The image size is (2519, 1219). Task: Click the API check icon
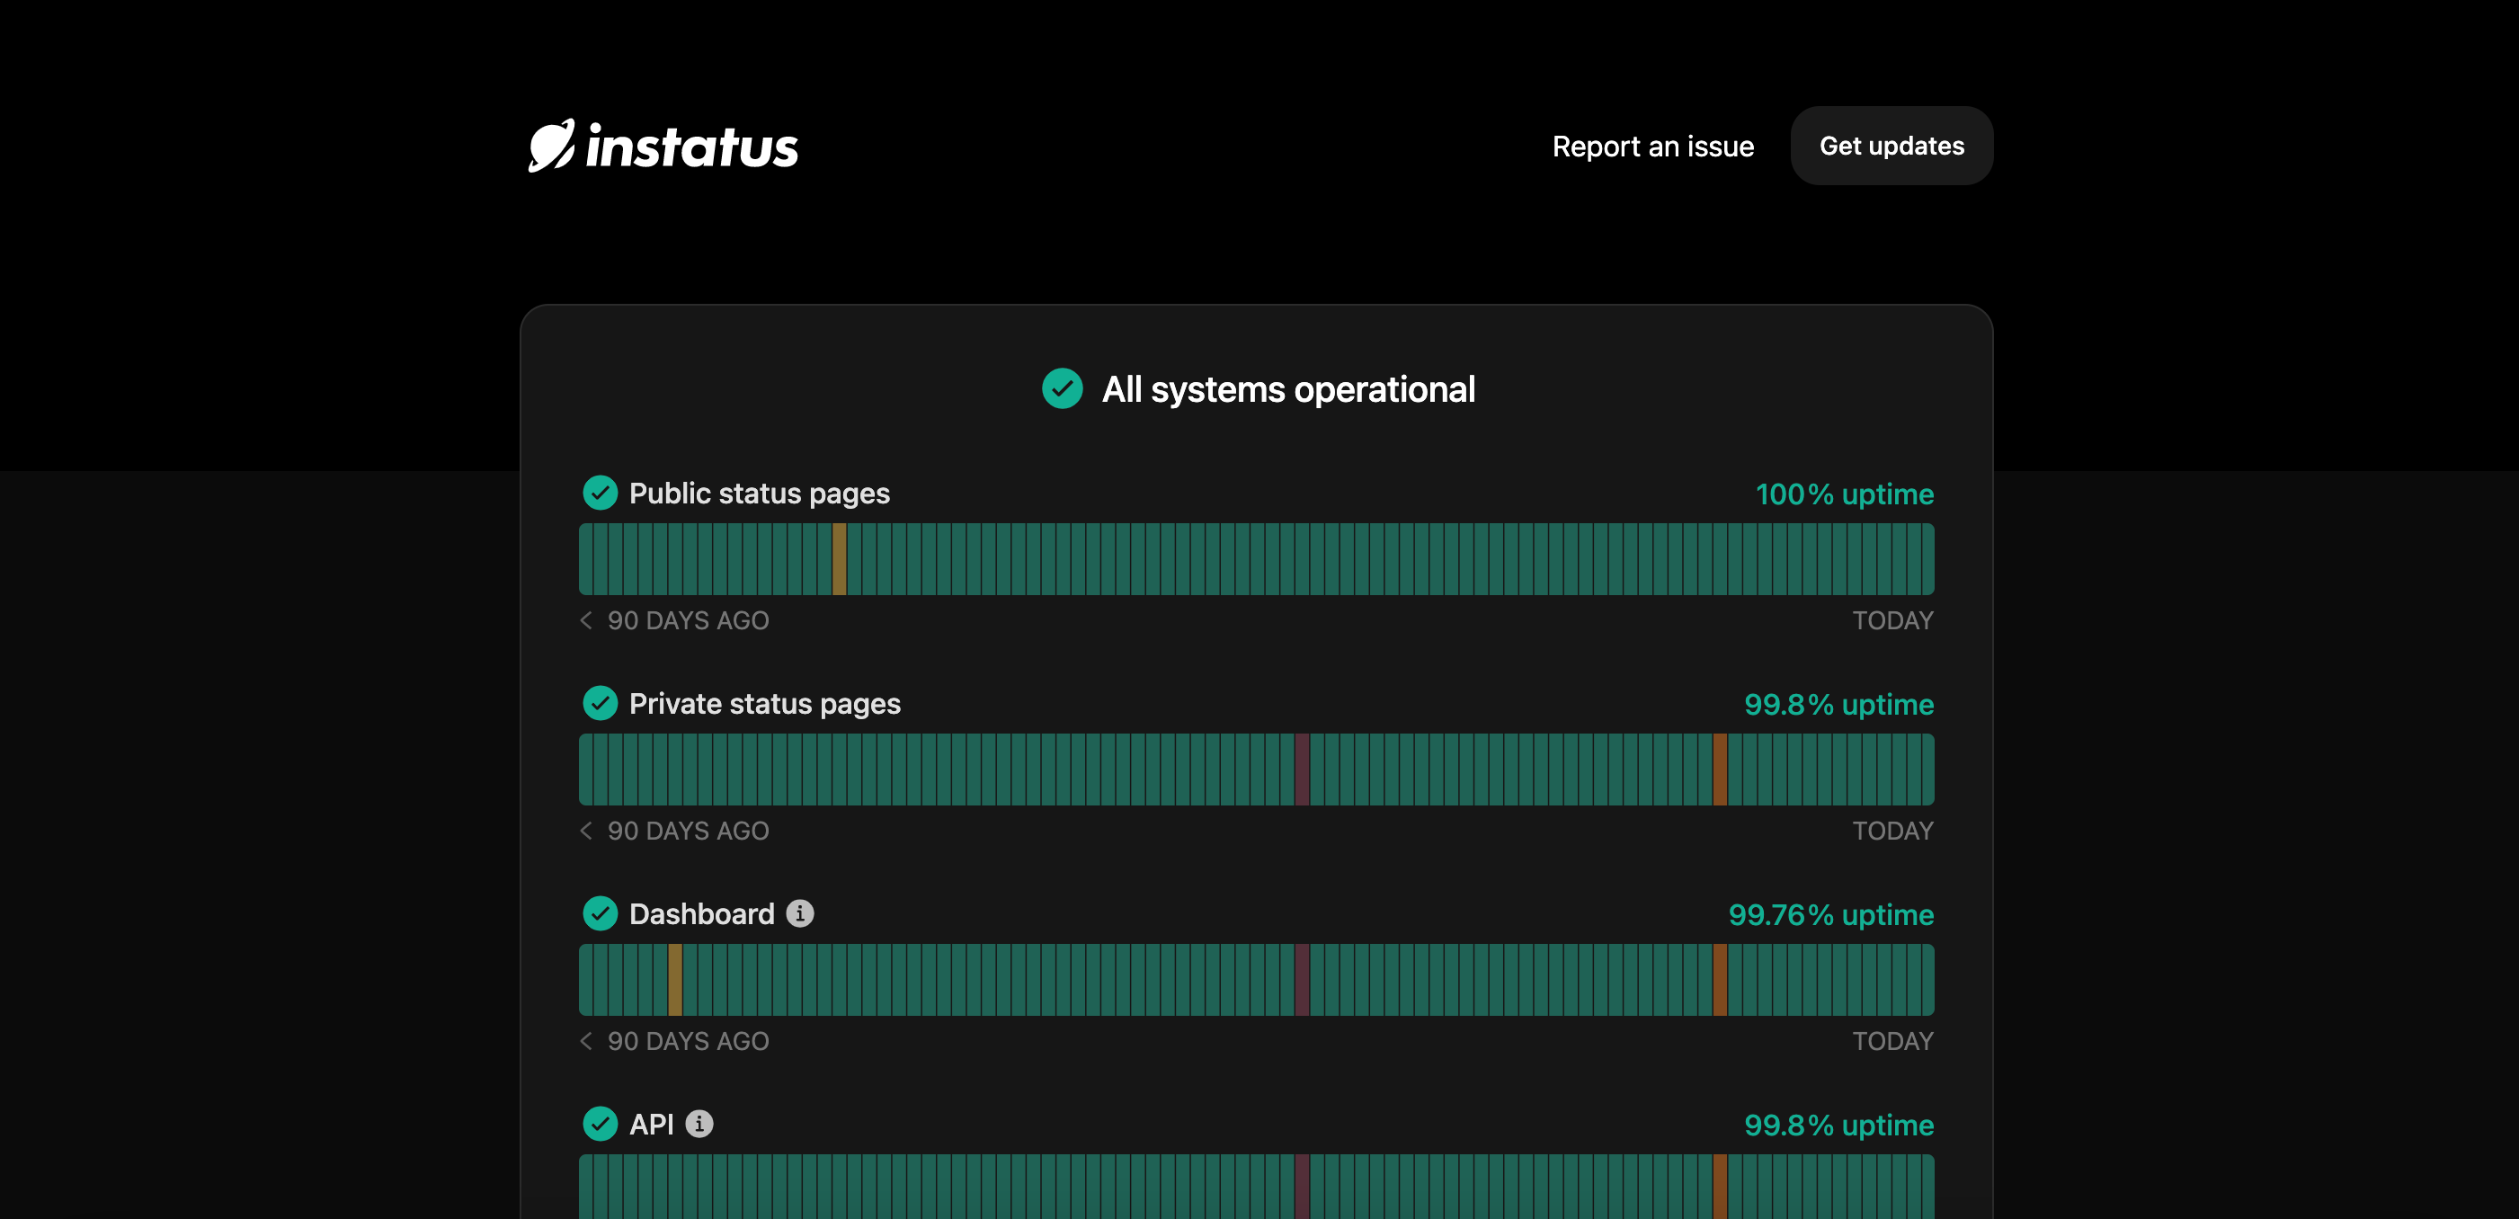click(600, 1125)
